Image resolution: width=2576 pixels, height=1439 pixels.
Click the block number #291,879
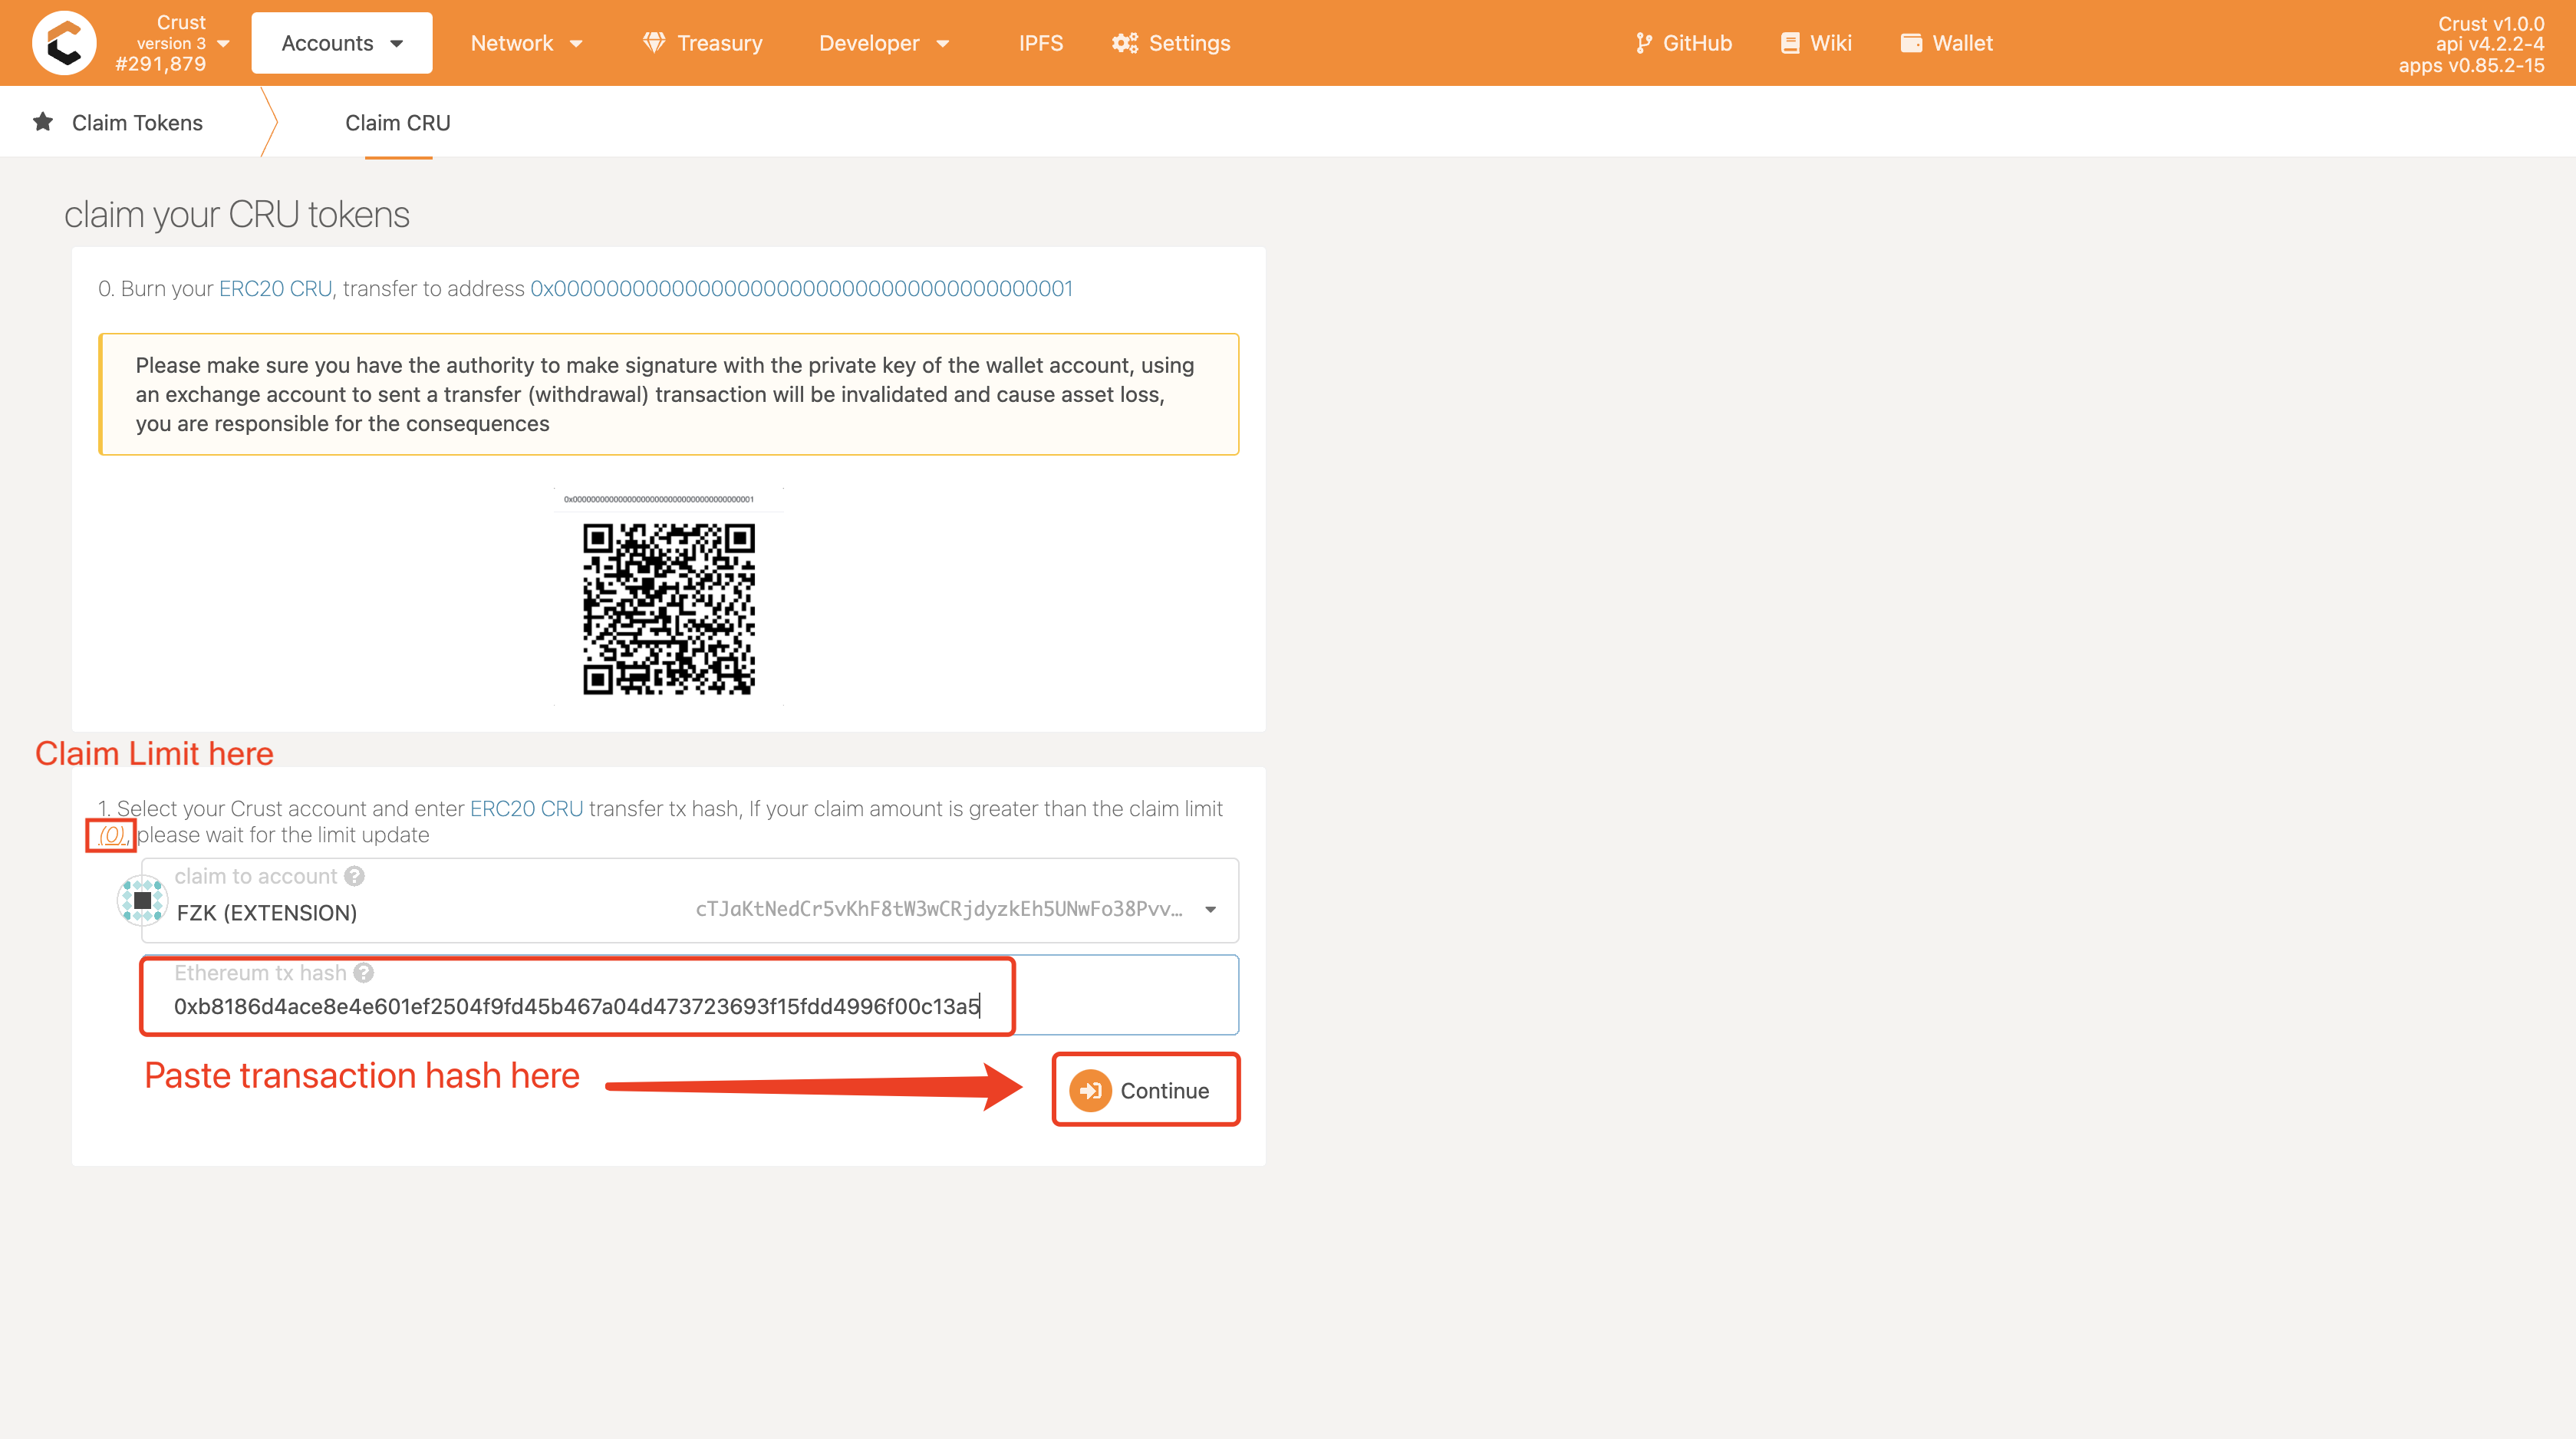[x=160, y=64]
